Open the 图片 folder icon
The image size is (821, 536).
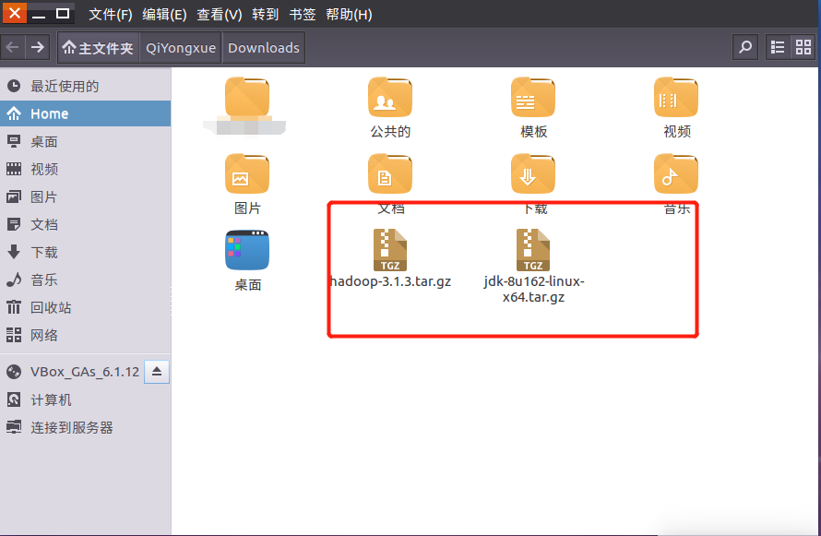pyautogui.click(x=247, y=173)
